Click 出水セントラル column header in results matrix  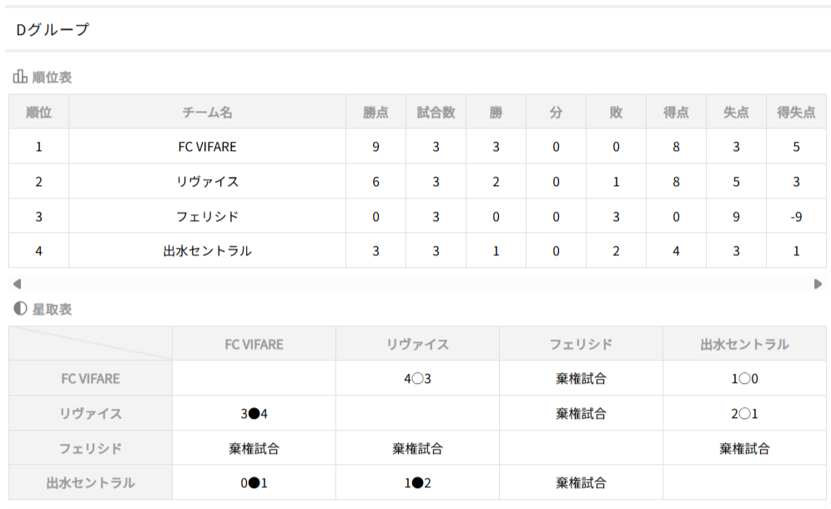(744, 344)
